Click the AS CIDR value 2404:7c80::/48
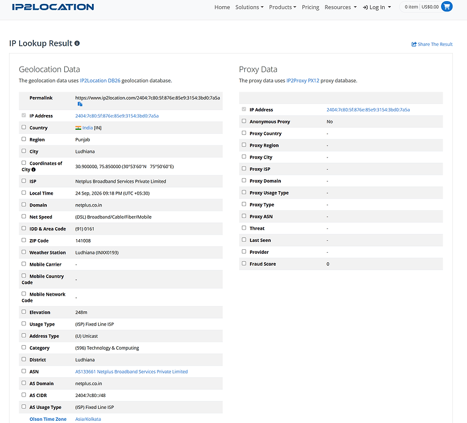Viewport: 467px width, 423px height. tap(91, 395)
